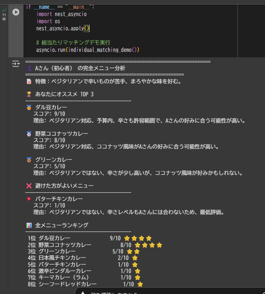Place cursor at 'nest_asyncio.apply()' line

(63, 29)
